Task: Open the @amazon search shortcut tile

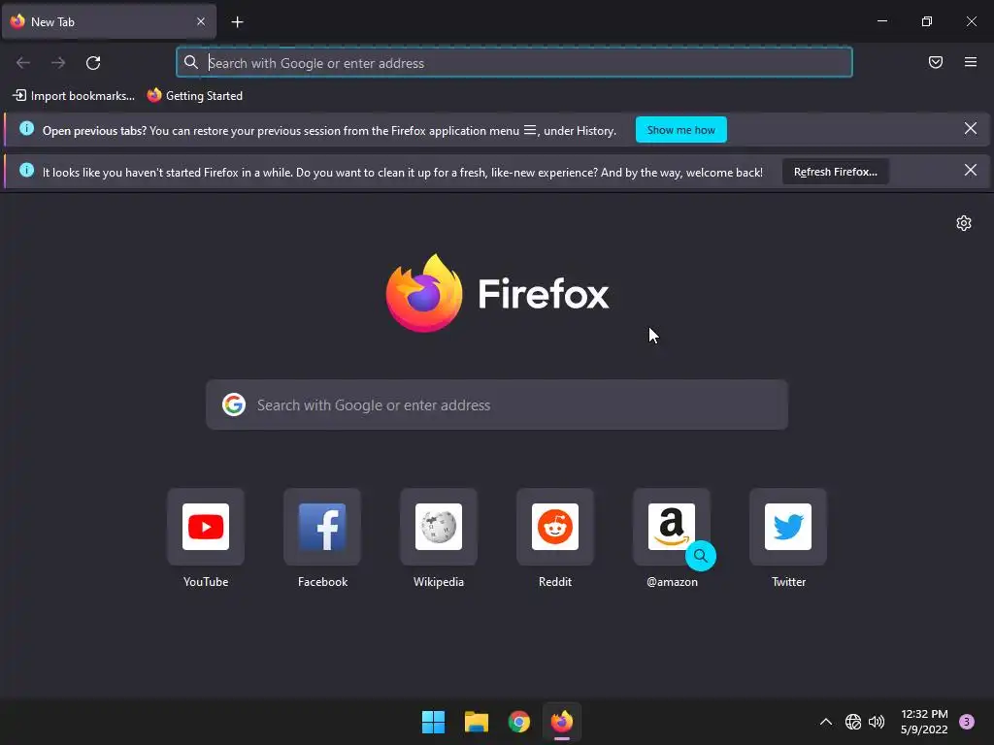Action: click(672, 527)
